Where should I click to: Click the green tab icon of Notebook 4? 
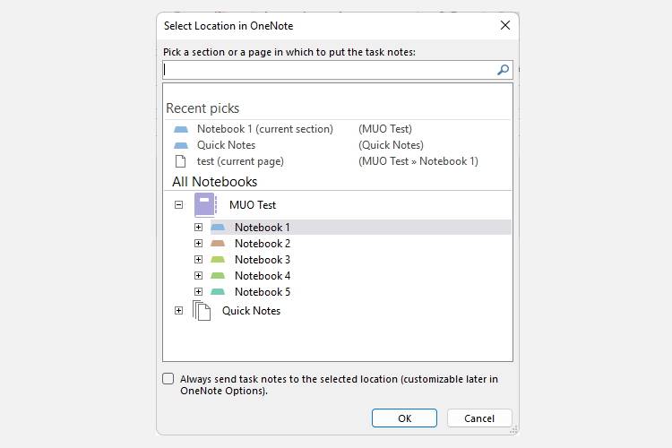pos(218,276)
